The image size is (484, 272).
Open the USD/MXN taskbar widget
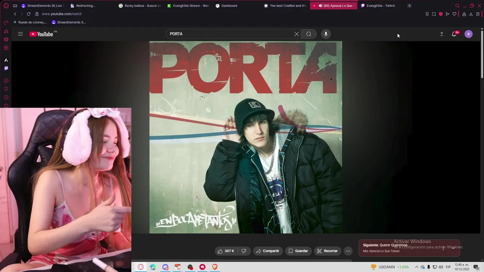point(389,267)
